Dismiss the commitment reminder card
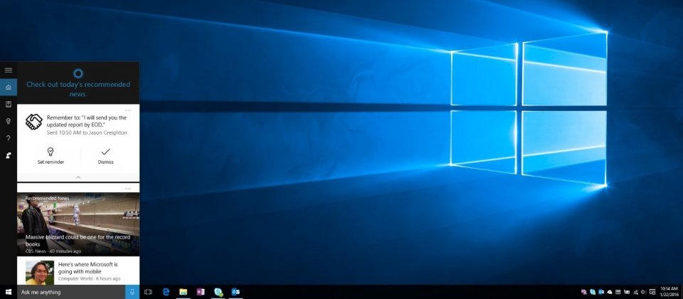 pos(105,156)
